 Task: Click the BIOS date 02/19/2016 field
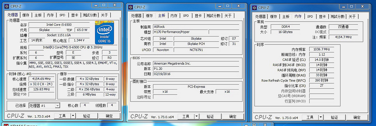coord(196,74)
